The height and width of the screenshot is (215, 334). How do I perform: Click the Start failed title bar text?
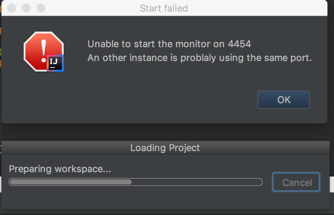164,8
